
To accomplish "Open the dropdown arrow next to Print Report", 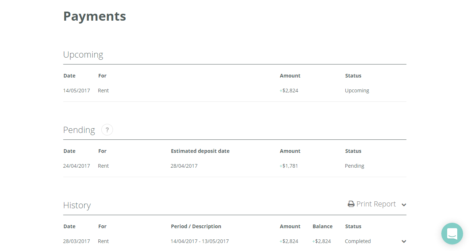I will (x=404, y=205).
